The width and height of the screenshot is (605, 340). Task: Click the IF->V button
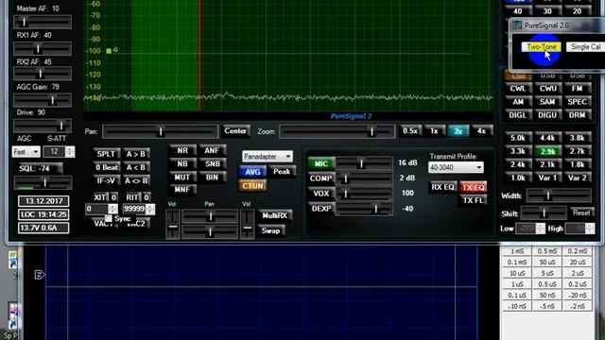coord(106,180)
